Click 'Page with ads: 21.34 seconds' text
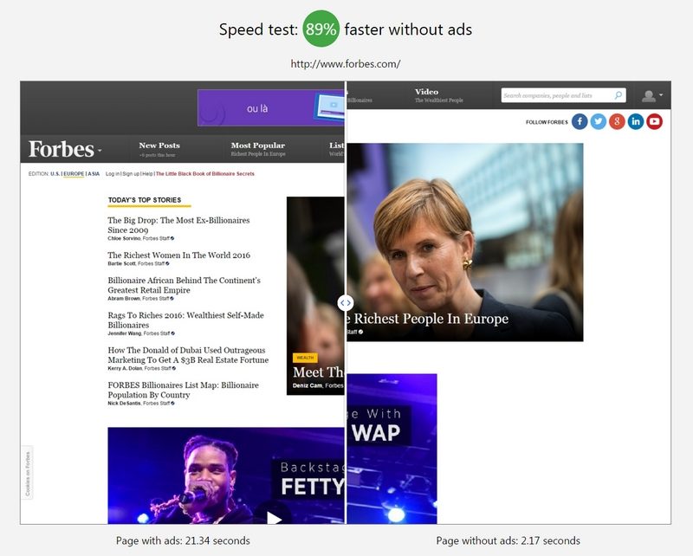Screen dimensions: 693x556 pos(183,540)
